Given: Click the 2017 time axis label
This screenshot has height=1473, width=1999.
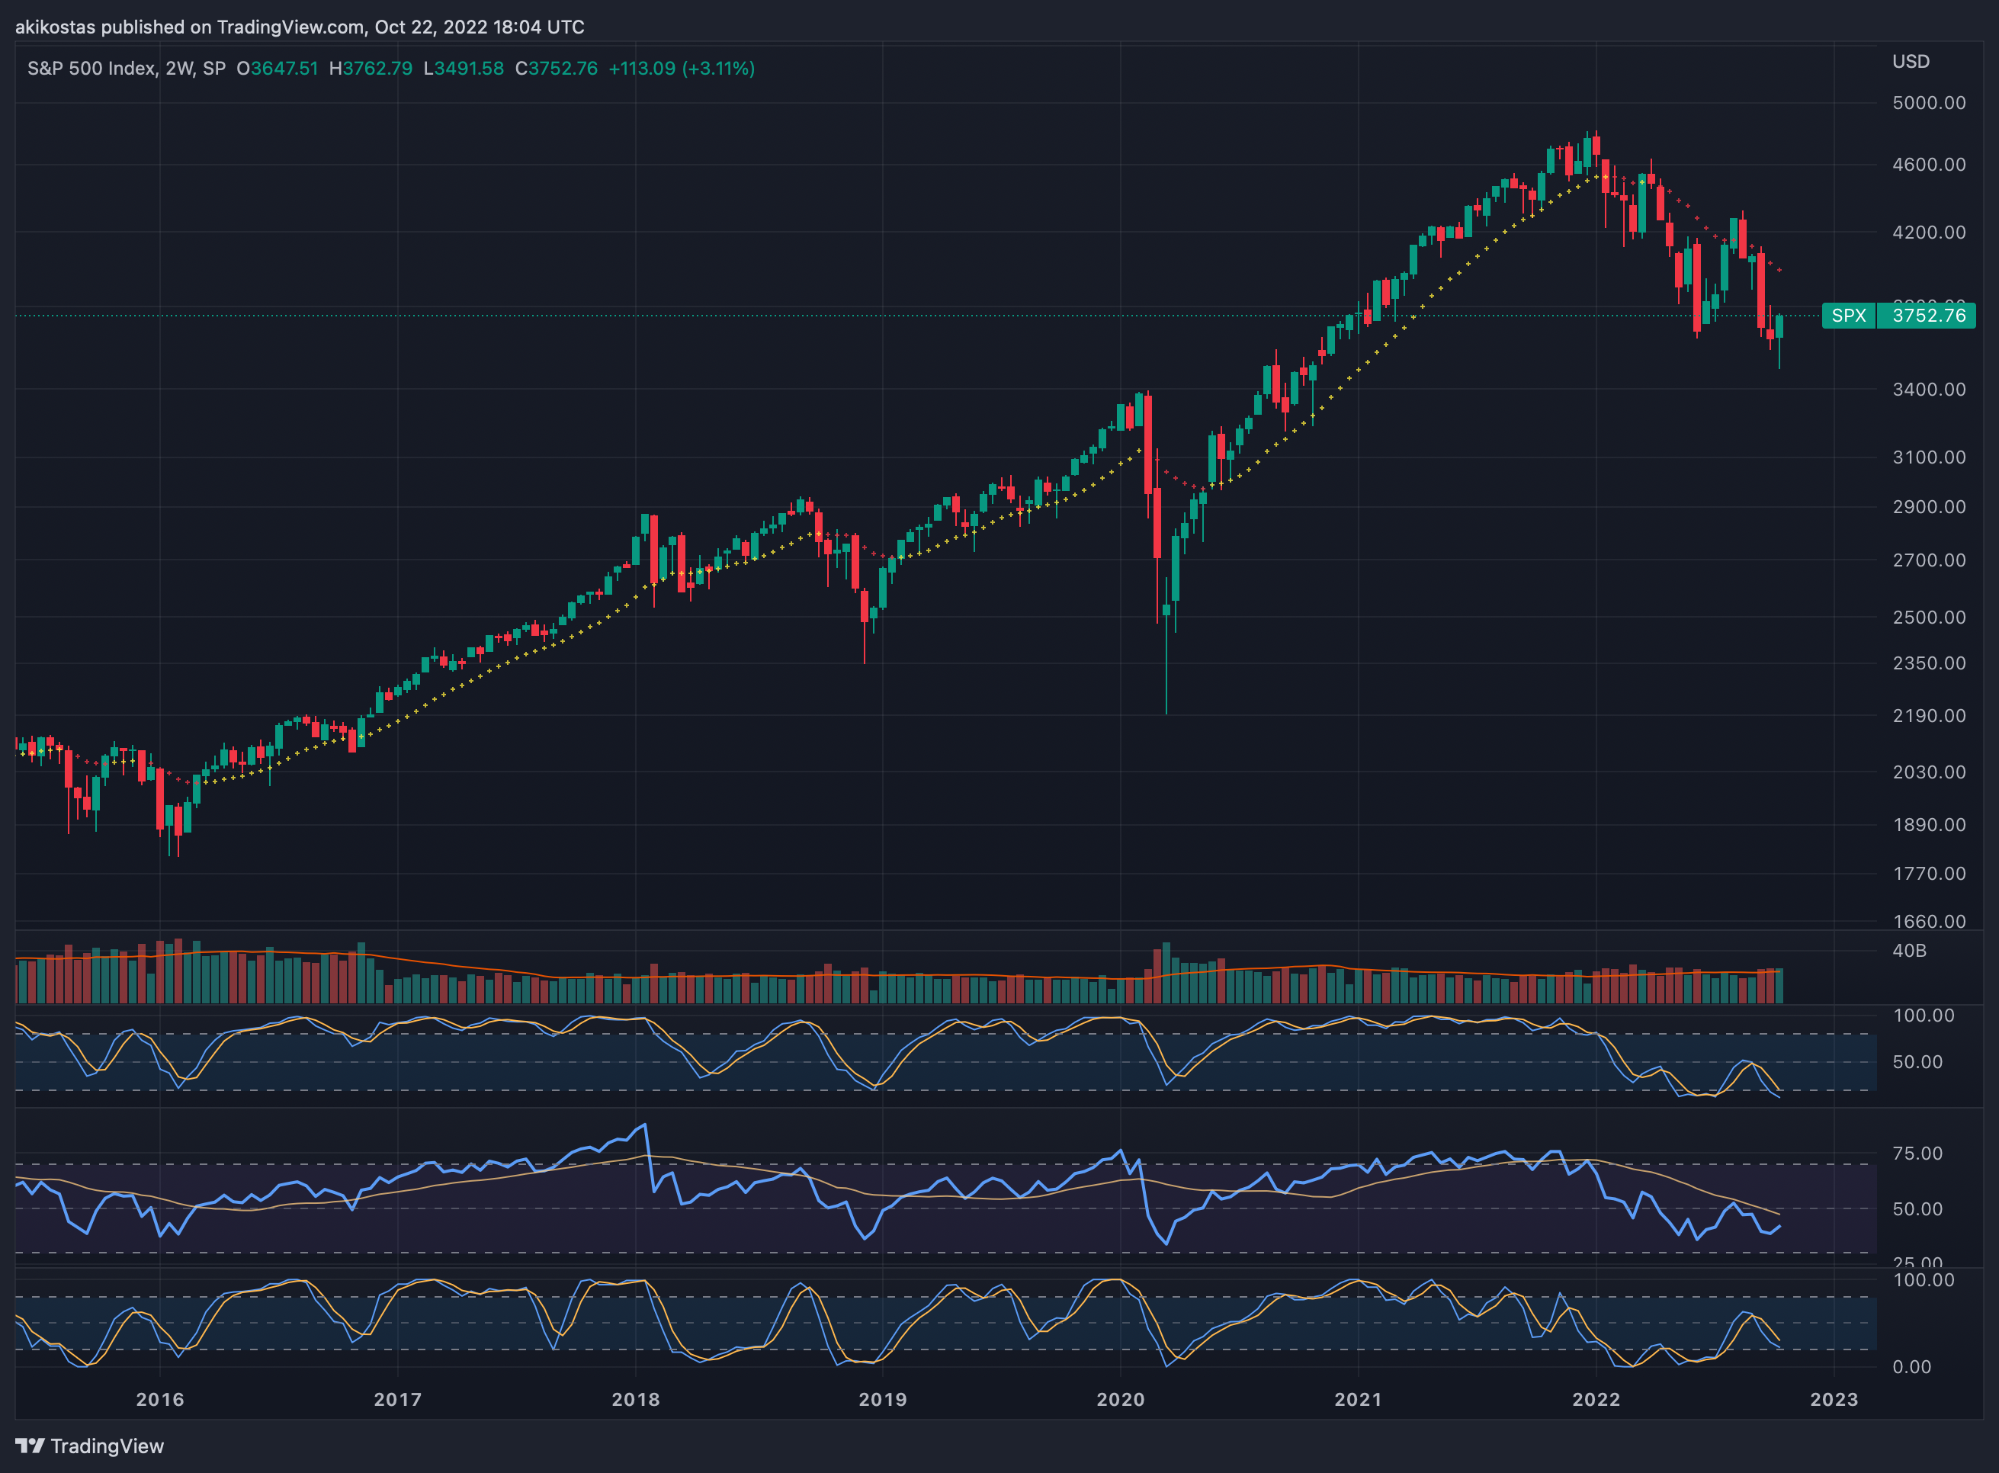Looking at the screenshot, I should (398, 1399).
